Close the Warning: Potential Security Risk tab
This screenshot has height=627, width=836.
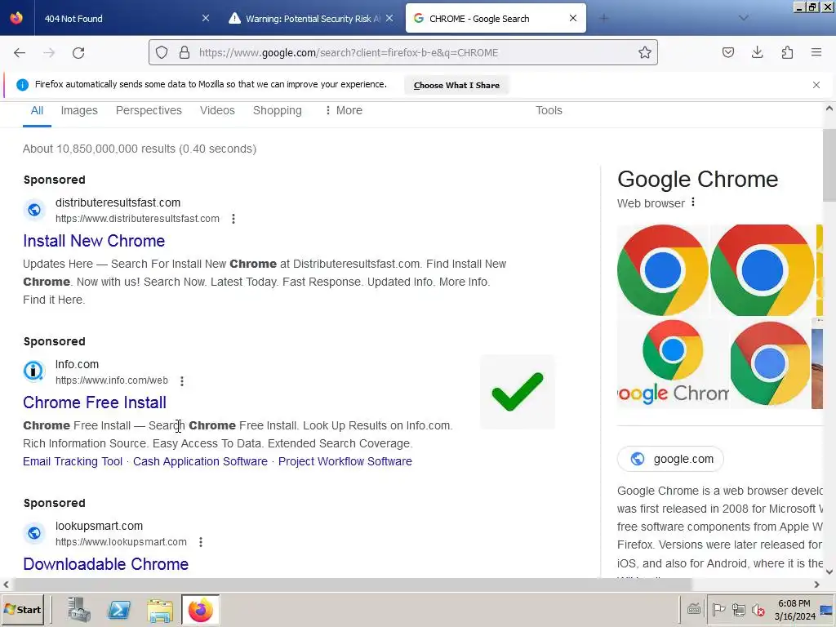(389, 18)
